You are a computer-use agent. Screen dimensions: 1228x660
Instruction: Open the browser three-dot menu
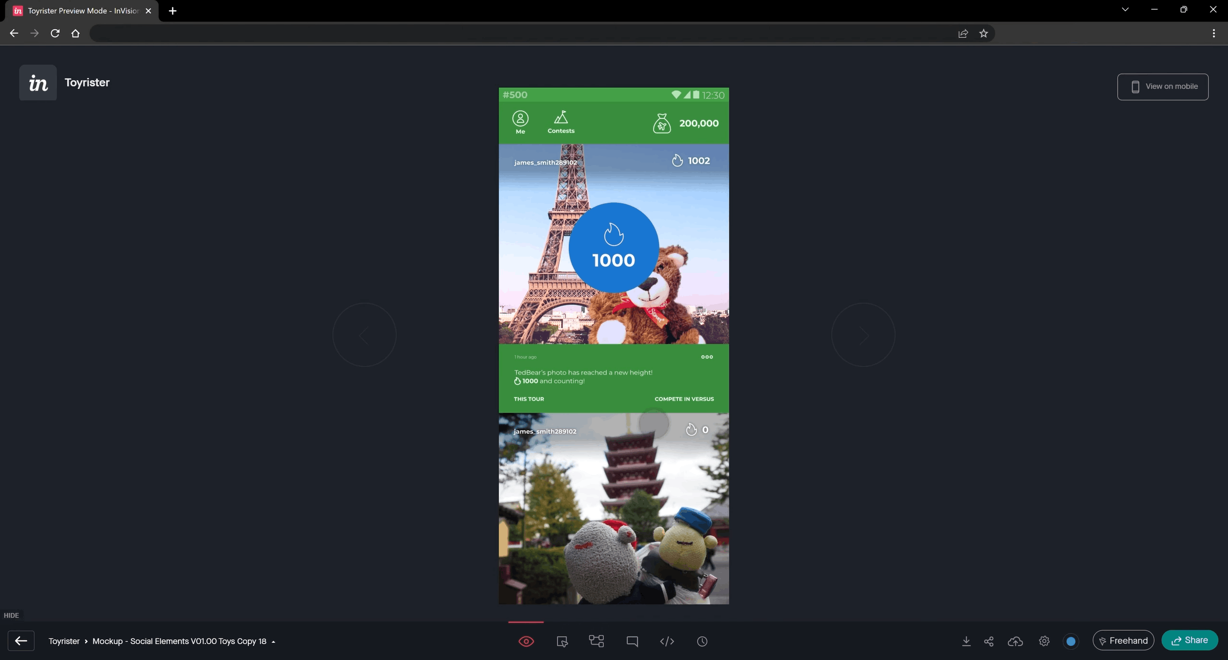tap(1214, 33)
